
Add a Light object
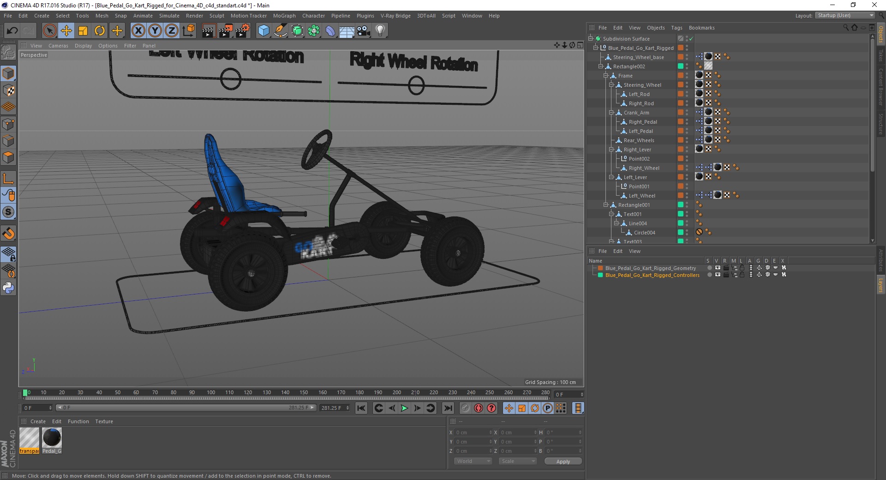pyautogui.click(x=380, y=31)
